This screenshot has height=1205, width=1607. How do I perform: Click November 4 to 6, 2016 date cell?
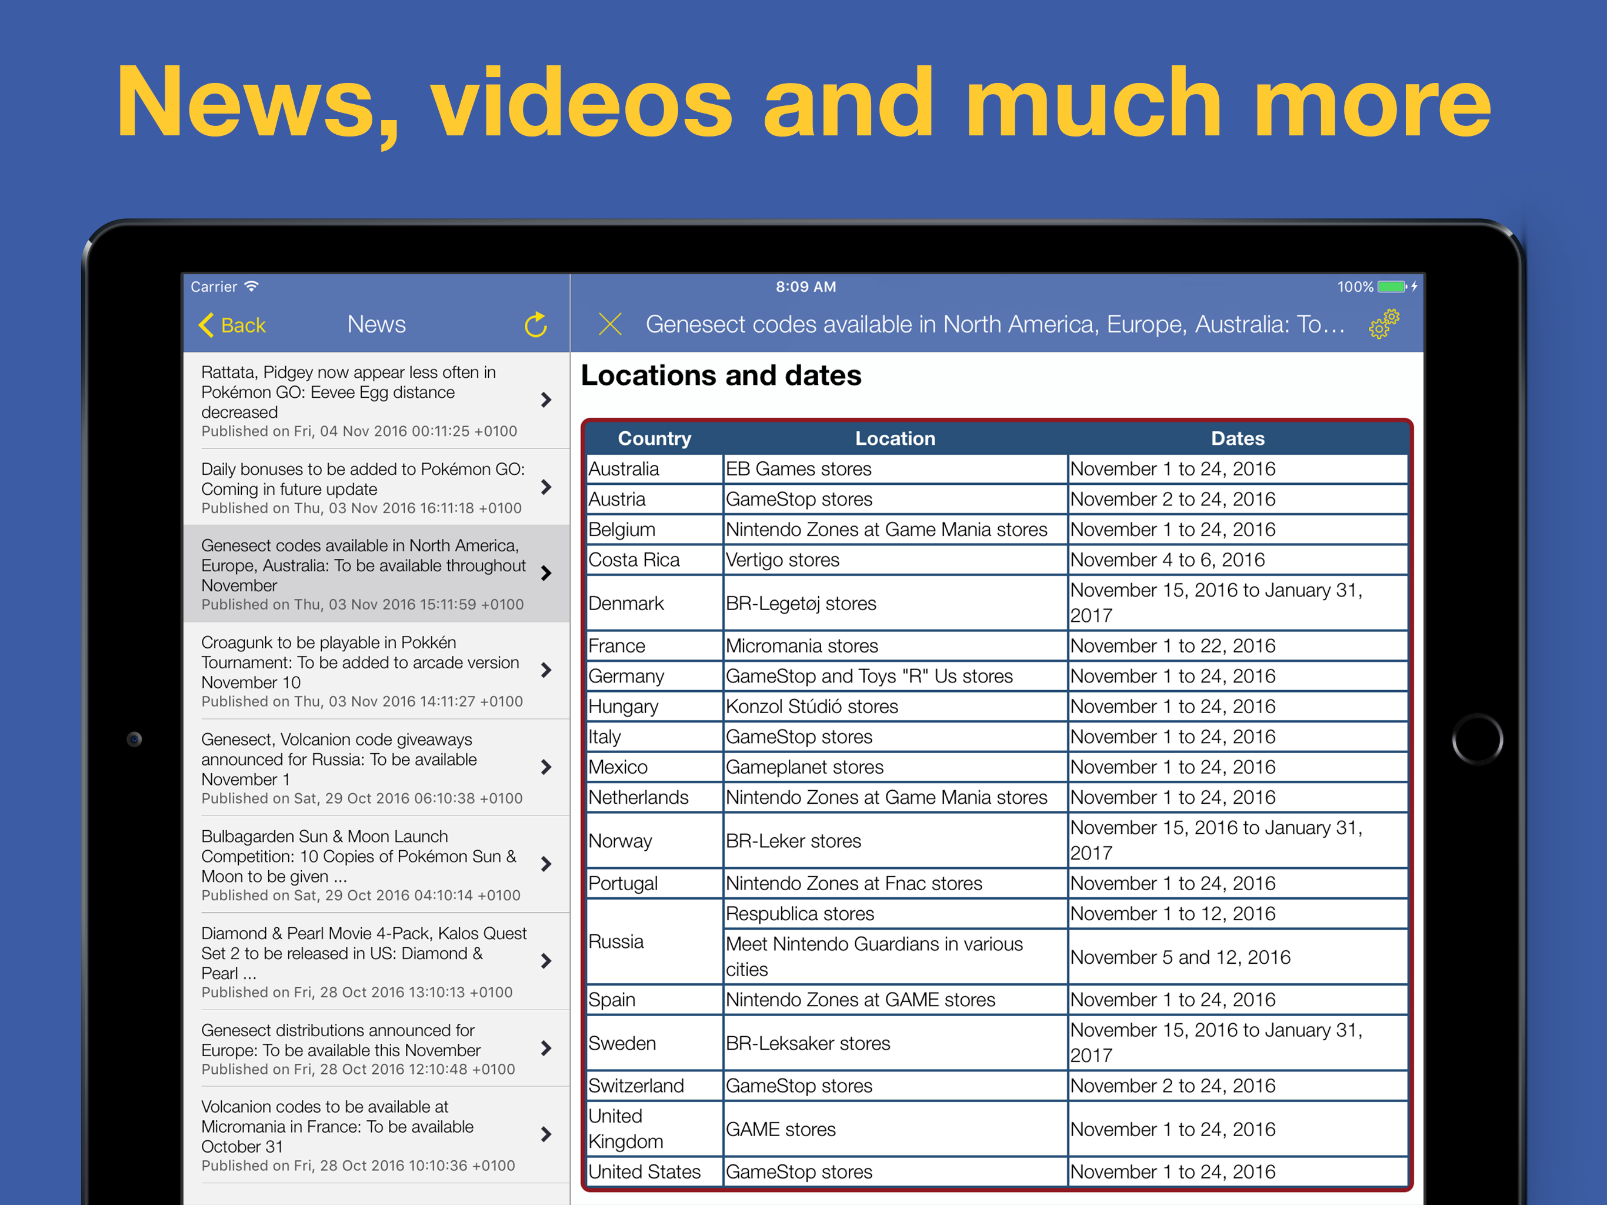1238,560
